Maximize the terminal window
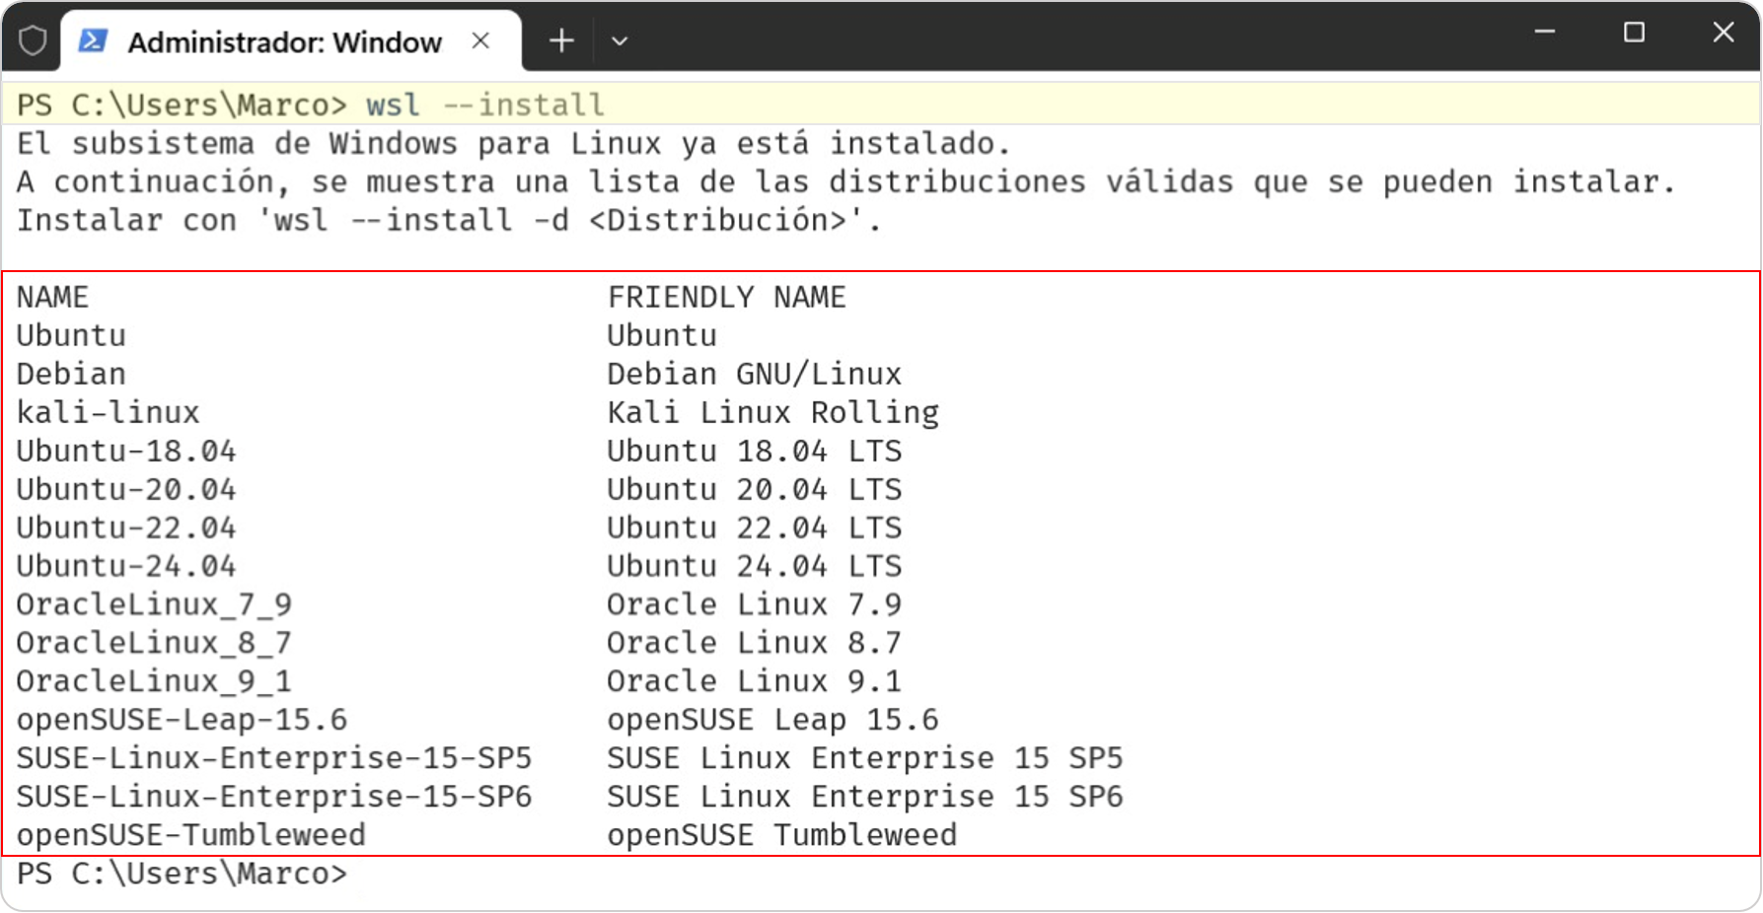 [1634, 33]
